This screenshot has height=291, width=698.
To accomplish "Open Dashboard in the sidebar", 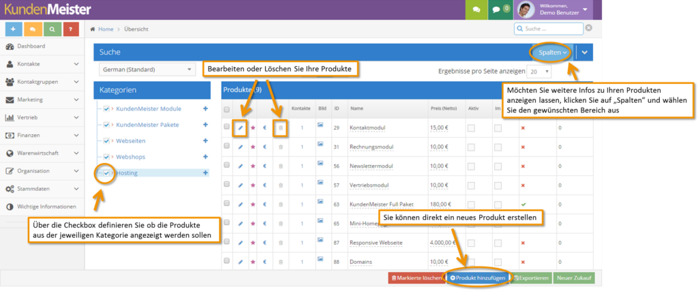I will pyautogui.click(x=42, y=46).
